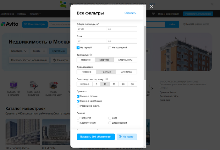
Task: Select 5 minutes to metro
Action: (96, 84)
